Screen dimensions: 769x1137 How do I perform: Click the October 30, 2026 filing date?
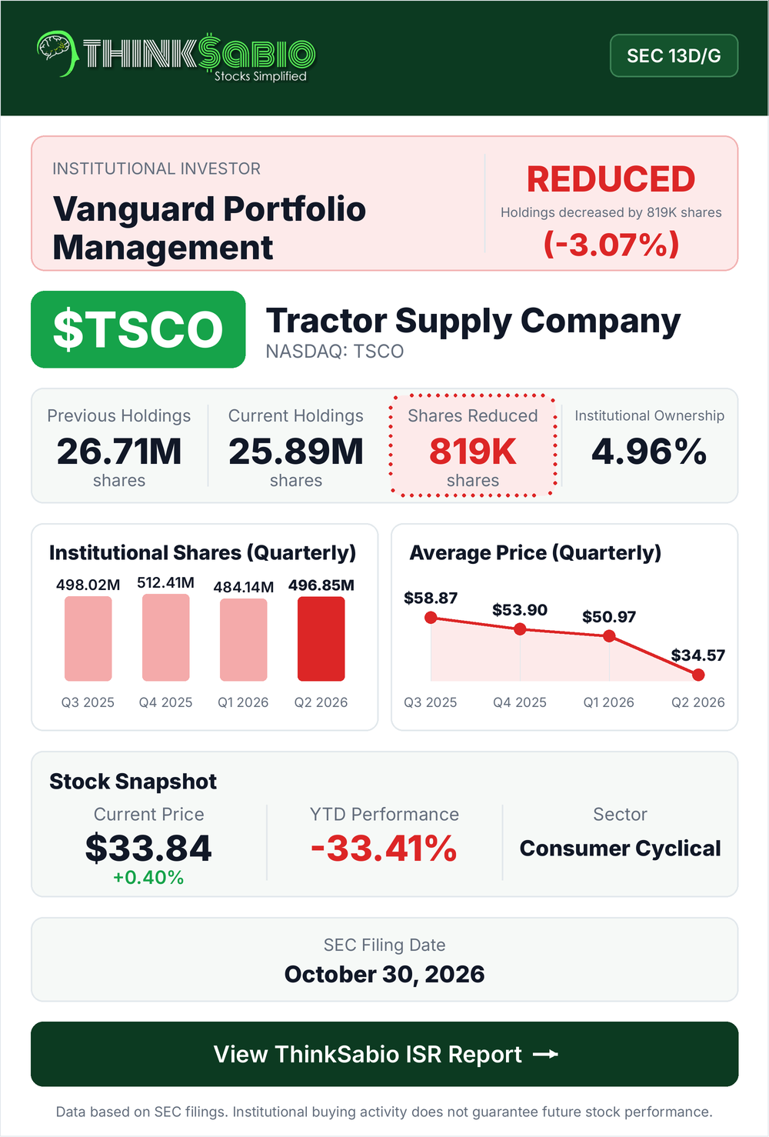pyautogui.click(x=384, y=974)
